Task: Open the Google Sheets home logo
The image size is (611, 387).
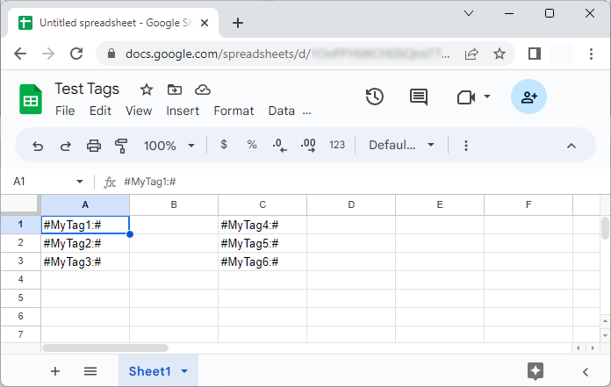Action: (31, 99)
